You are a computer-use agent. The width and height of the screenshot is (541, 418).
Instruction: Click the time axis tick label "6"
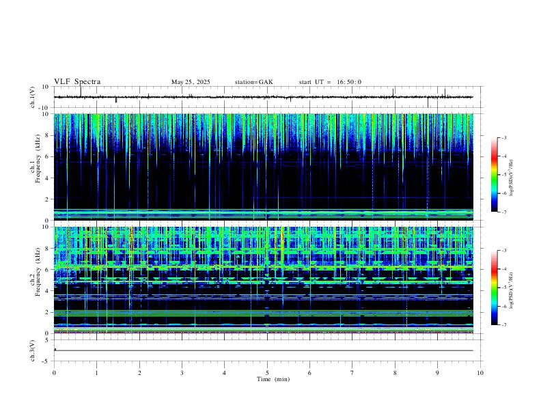coord(309,373)
